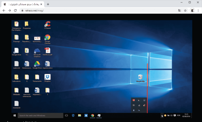This screenshot has height=122, width=202.
Task: Click the Chrome icon on the taskbar
Action: (x=93, y=115)
